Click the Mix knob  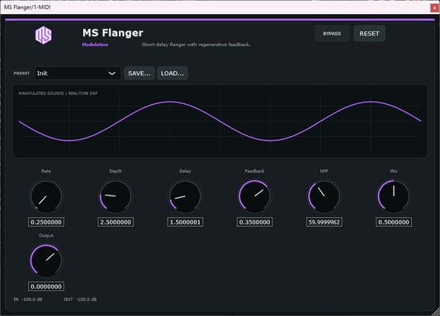click(394, 196)
